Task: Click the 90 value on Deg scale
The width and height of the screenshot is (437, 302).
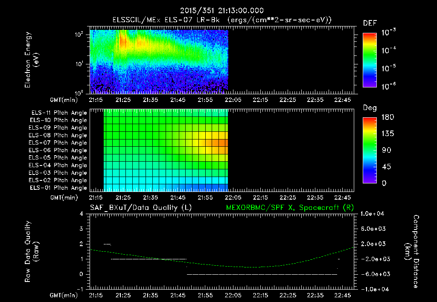Action: tap(387, 150)
